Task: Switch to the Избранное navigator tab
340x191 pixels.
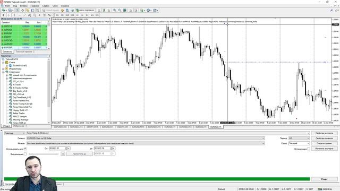Action: tap(19, 126)
